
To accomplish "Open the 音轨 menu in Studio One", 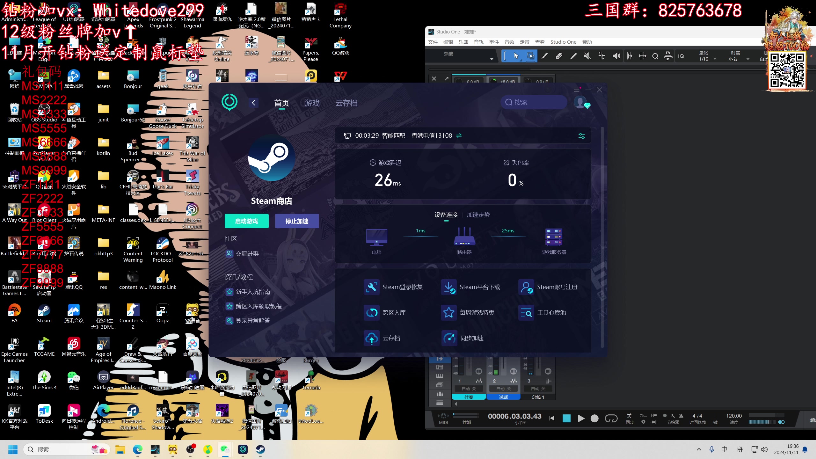I will pos(479,42).
